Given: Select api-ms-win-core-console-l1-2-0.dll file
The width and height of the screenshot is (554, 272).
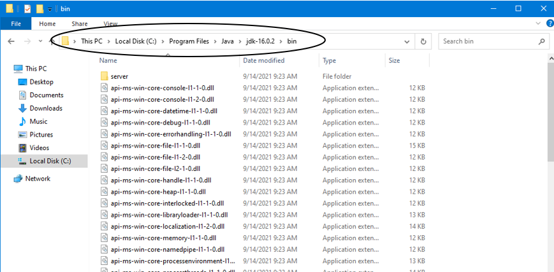Looking at the screenshot, I should click(x=162, y=99).
